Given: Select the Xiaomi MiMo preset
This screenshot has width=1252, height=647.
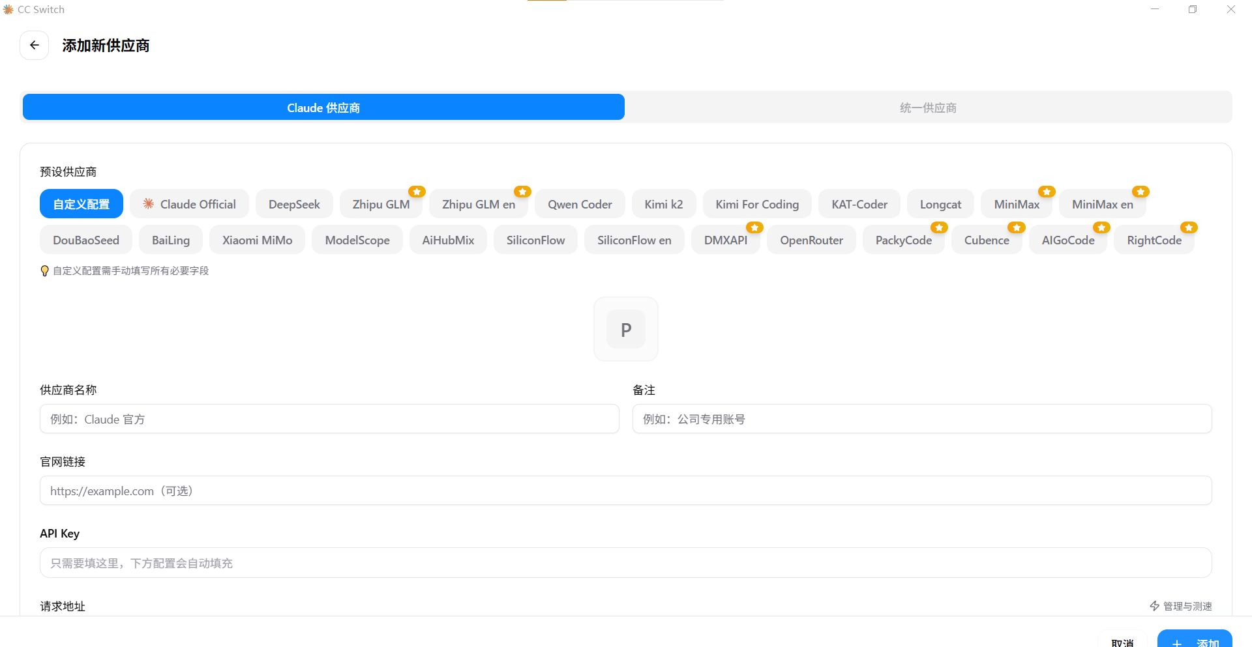Looking at the screenshot, I should 257,240.
